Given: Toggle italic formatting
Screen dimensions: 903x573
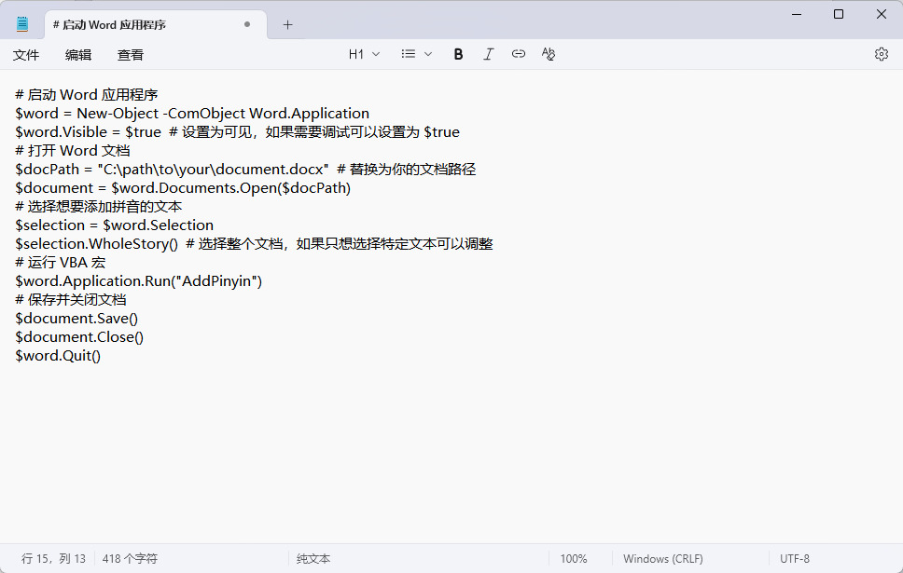Looking at the screenshot, I should (x=489, y=54).
